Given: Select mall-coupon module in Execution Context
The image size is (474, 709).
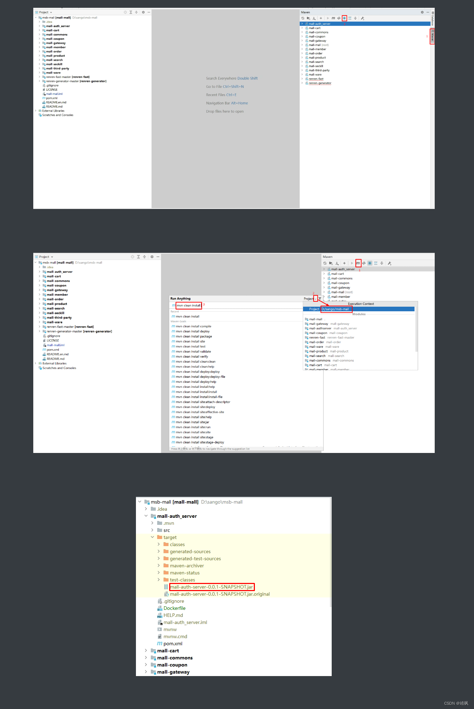Looking at the screenshot, I should pos(326,333).
